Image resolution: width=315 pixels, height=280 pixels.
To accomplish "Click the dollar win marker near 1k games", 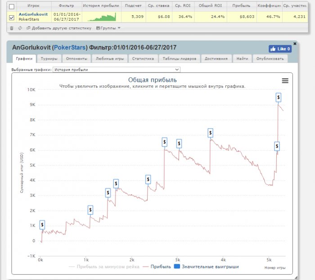I will pos(90,210).
